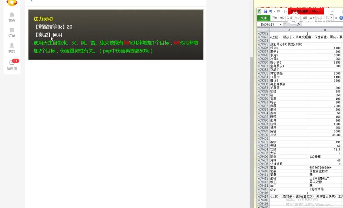
Task: Click cell 剑胆琴心191男龙47500
Action: click(x=289, y=44)
